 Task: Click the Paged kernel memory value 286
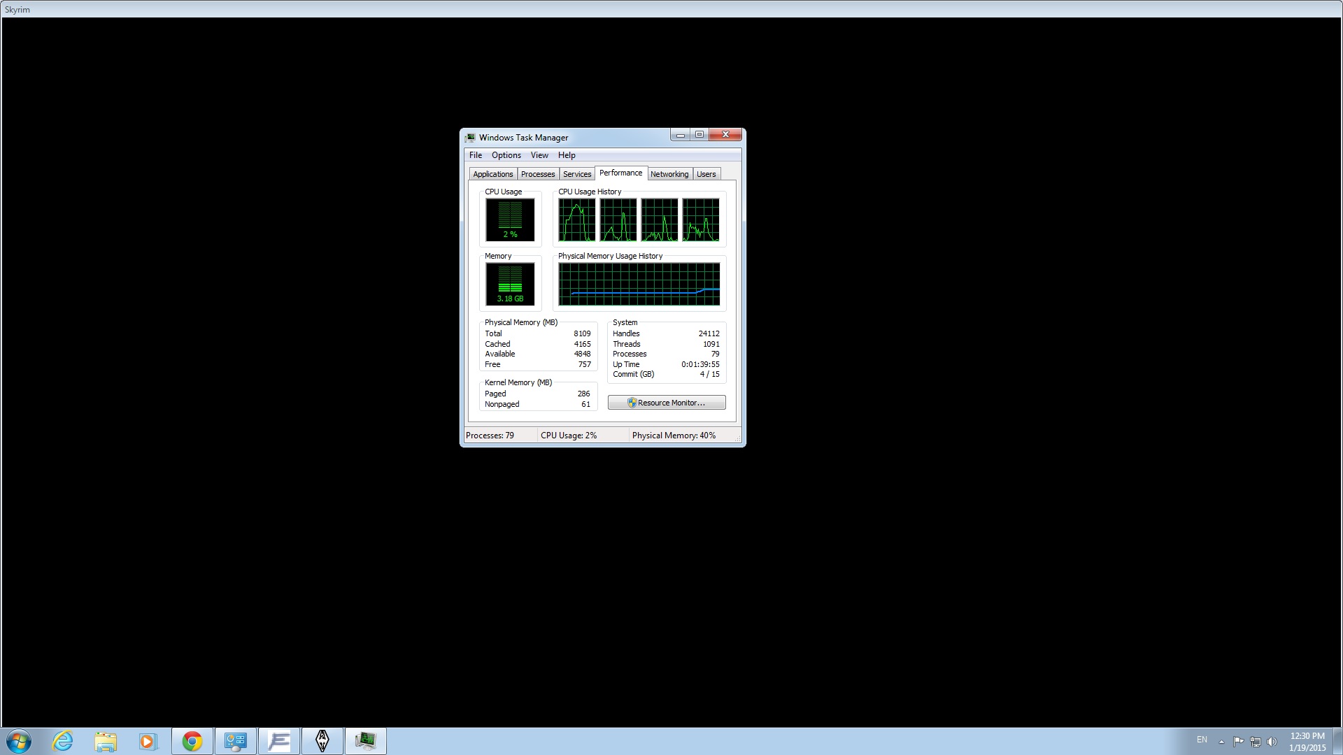(x=584, y=394)
